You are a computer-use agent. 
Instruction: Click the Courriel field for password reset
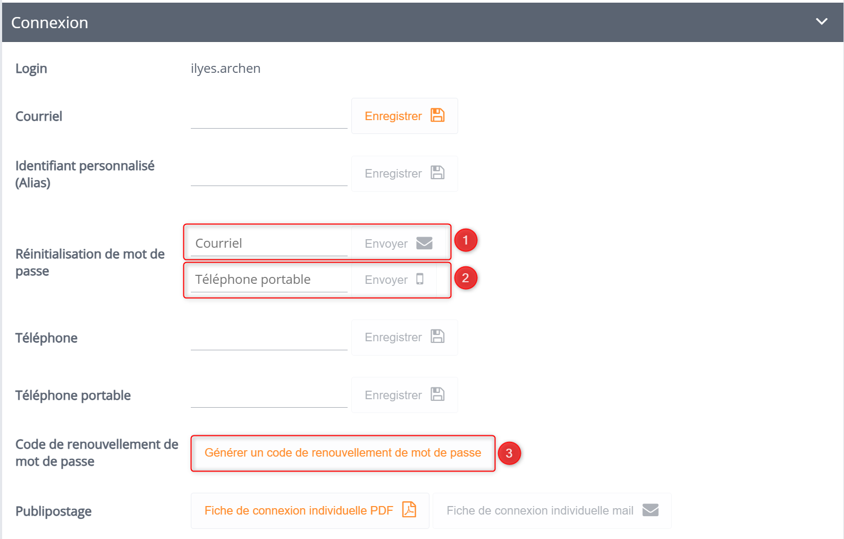click(269, 243)
